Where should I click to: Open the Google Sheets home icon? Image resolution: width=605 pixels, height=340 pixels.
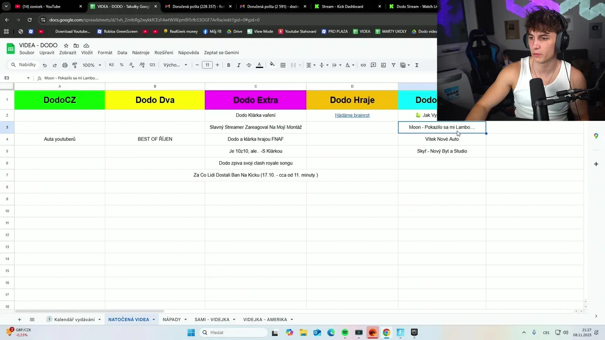coord(10,49)
